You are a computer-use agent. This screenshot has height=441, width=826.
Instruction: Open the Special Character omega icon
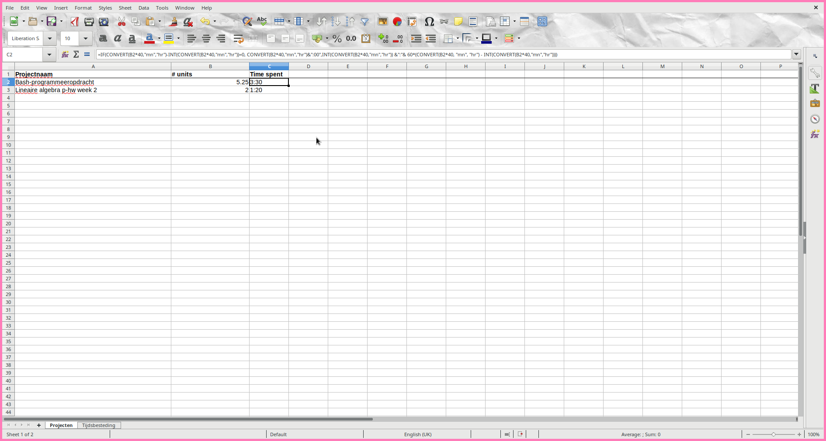click(429, 21)
